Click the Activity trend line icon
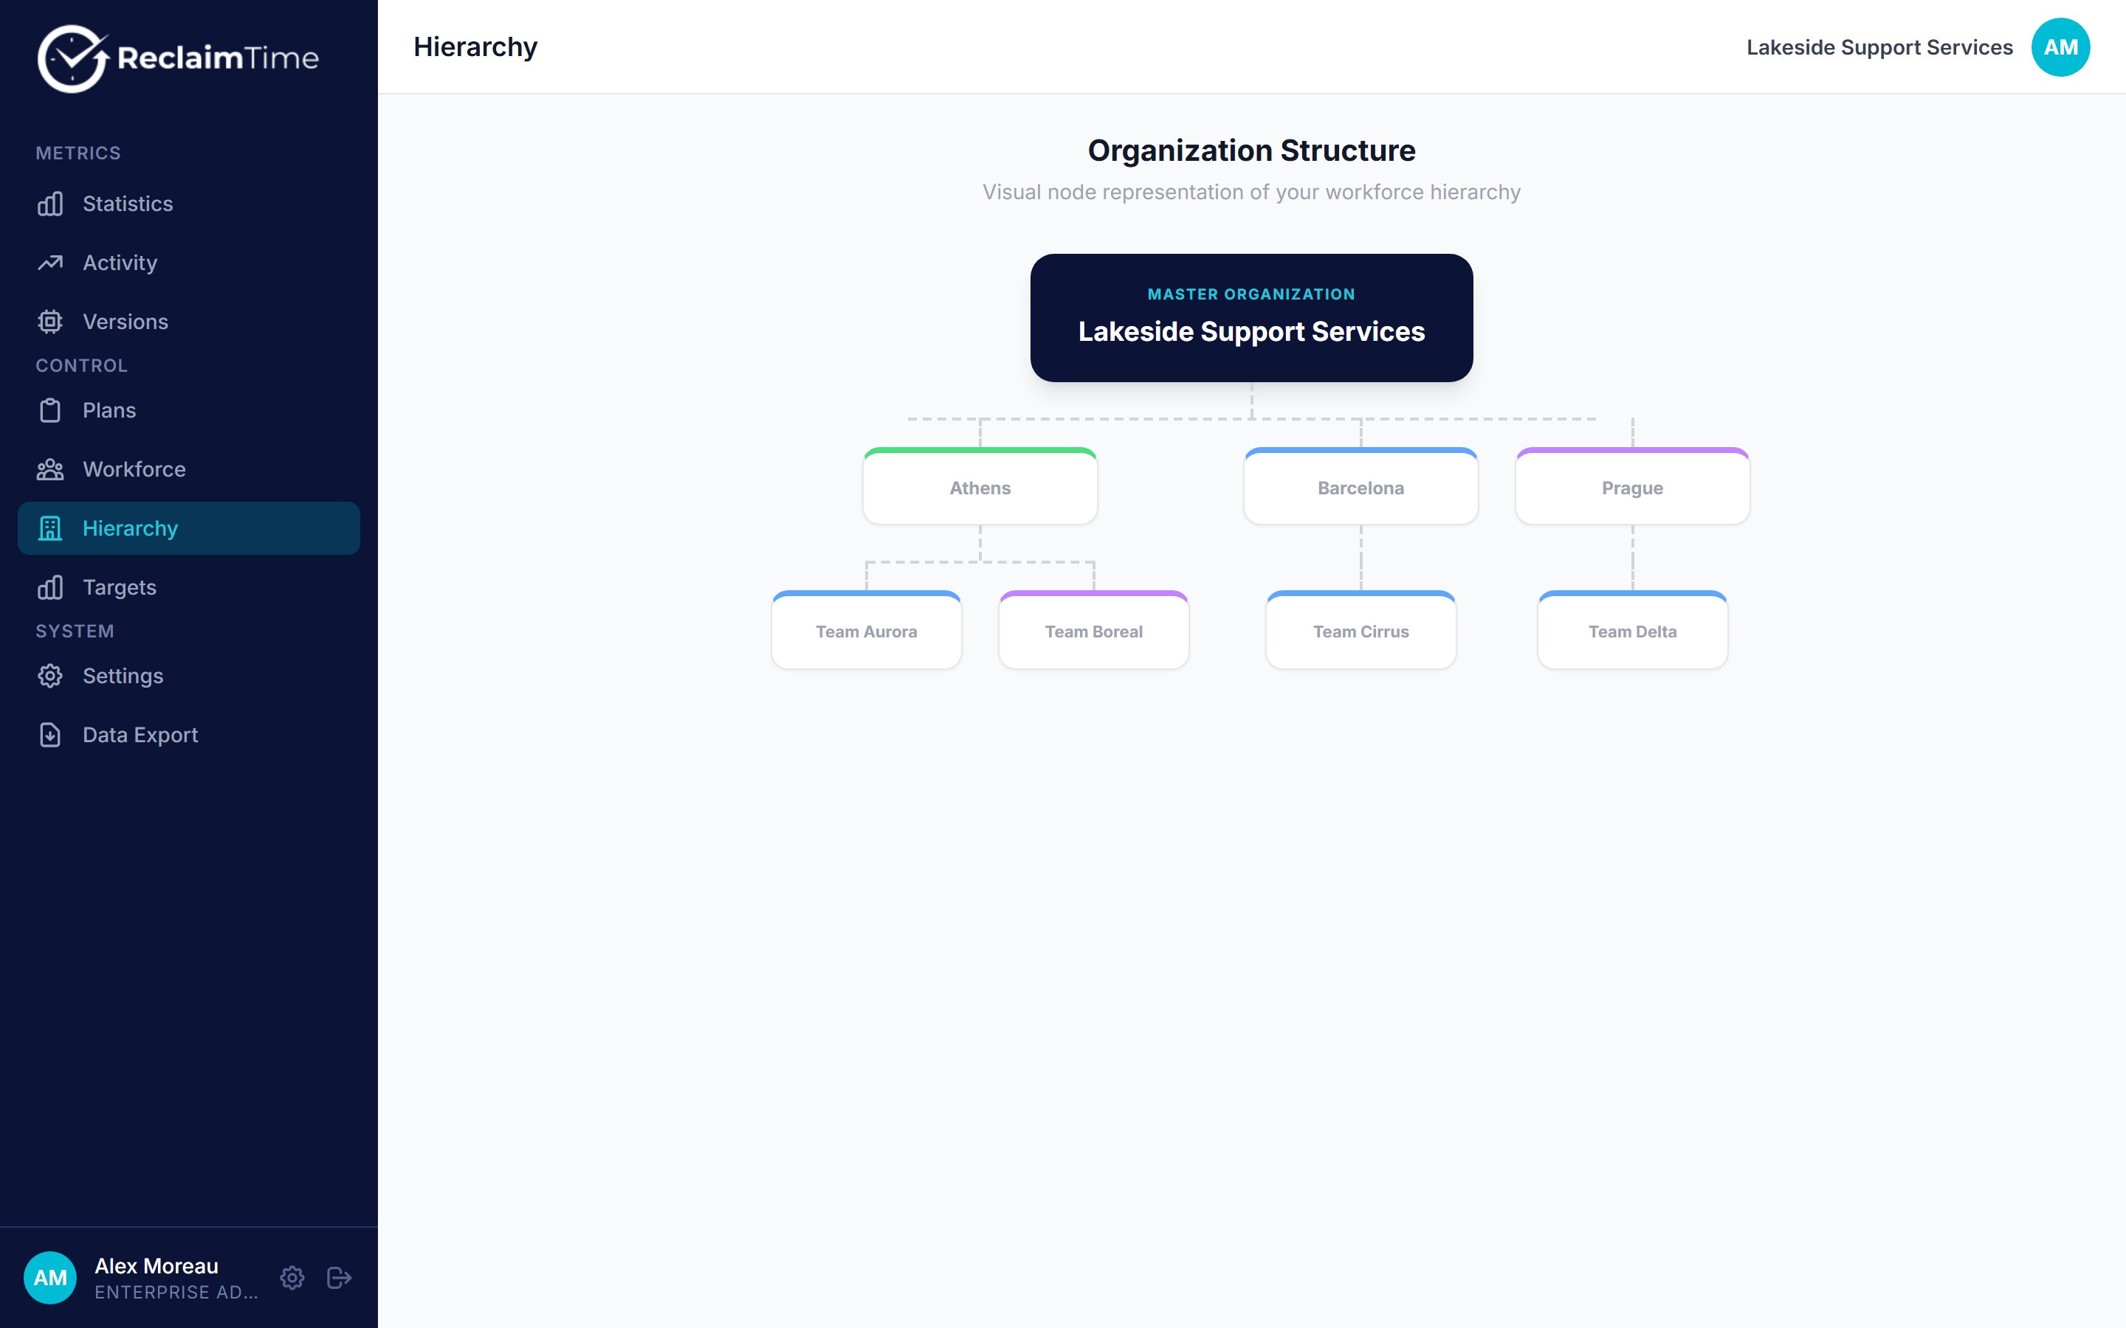The height and width of the screenshot is (1328, 2126). click(50, 263)
